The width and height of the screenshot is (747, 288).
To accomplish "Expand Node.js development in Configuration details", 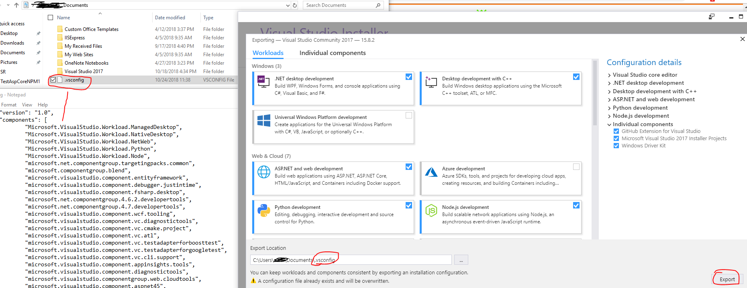I will pyautogui.click(x=609, y=116).
